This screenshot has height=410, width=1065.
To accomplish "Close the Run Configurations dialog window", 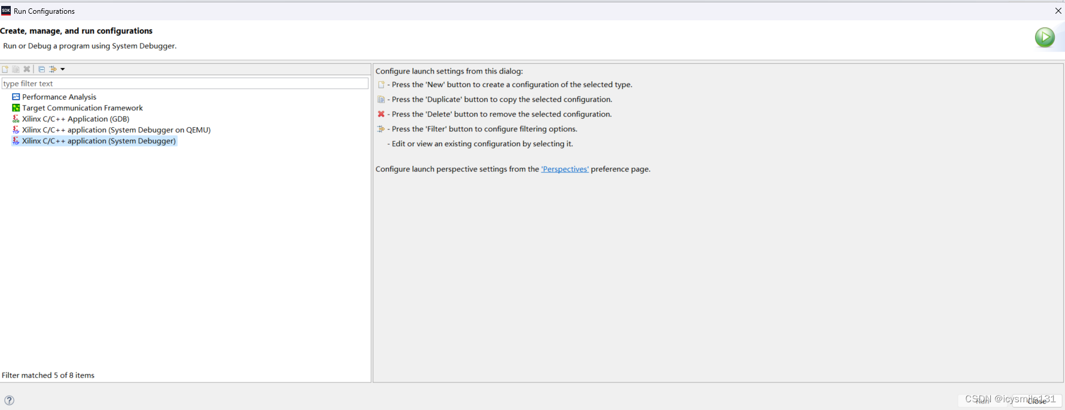I will [x=1058, y=11].
